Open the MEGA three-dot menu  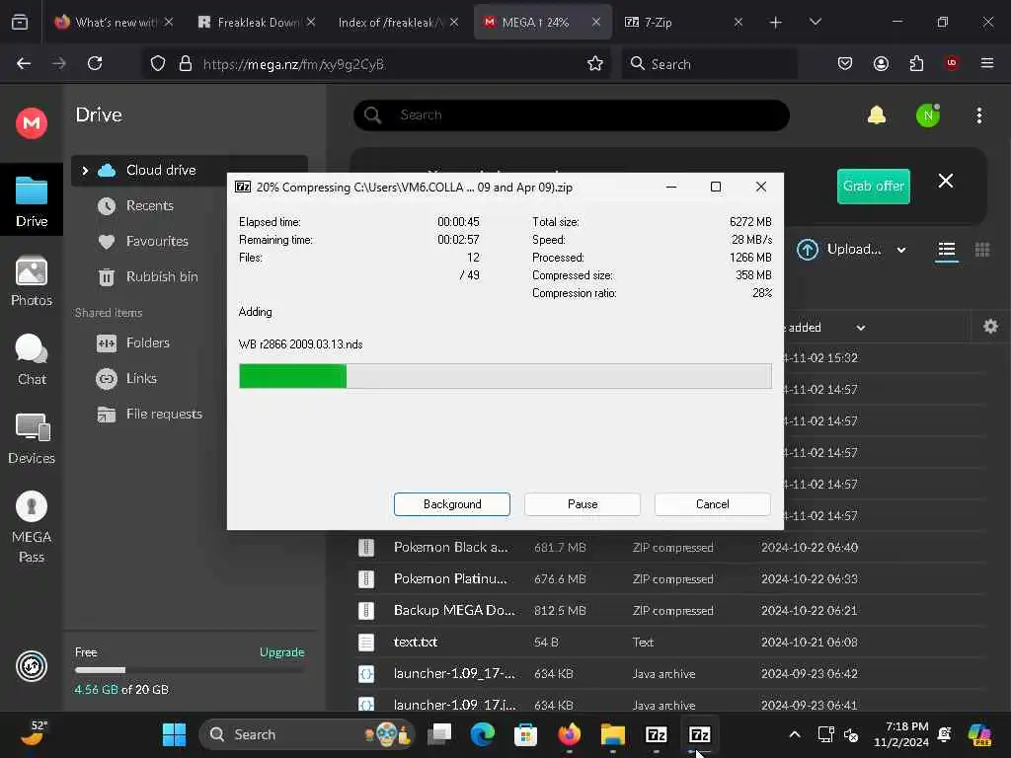tap(979, 115)
